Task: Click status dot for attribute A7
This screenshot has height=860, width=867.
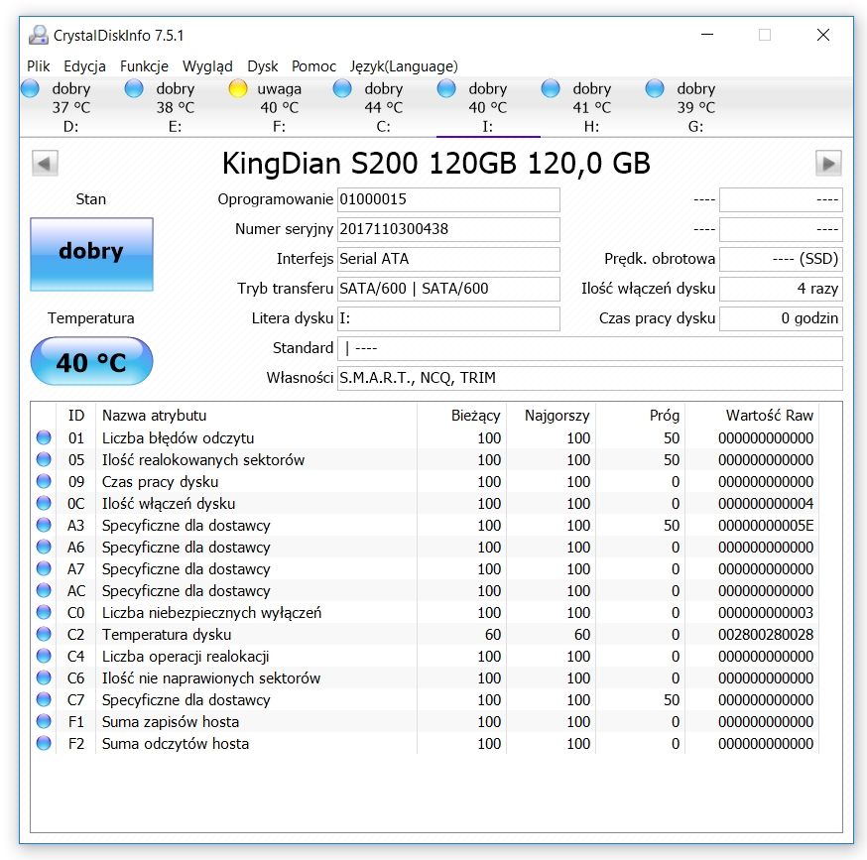Action: [x=44, y=568]
